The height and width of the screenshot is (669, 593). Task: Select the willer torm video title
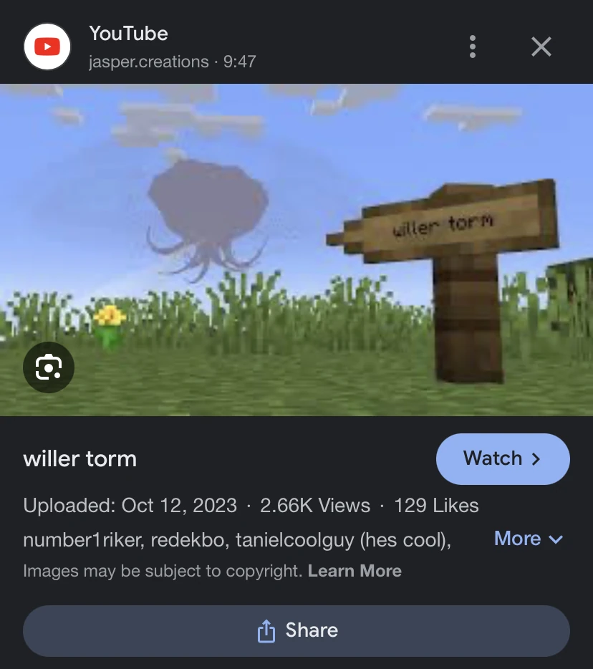79,459
